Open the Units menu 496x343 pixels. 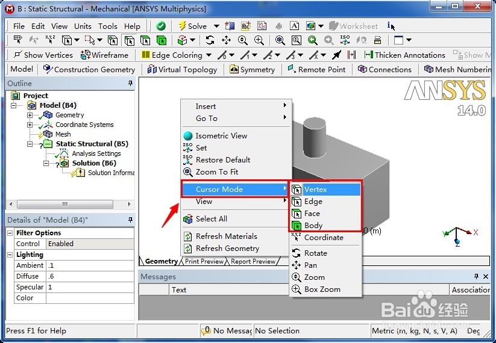tap(83, 26)
